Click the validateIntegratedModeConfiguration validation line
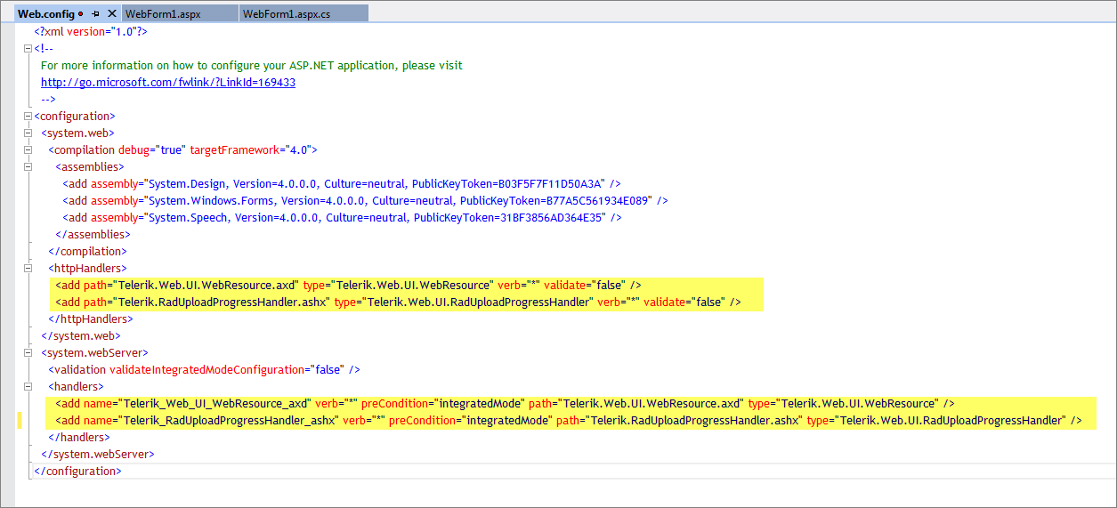Screen dimensions: 1117x508 click(x=204, y=369)
